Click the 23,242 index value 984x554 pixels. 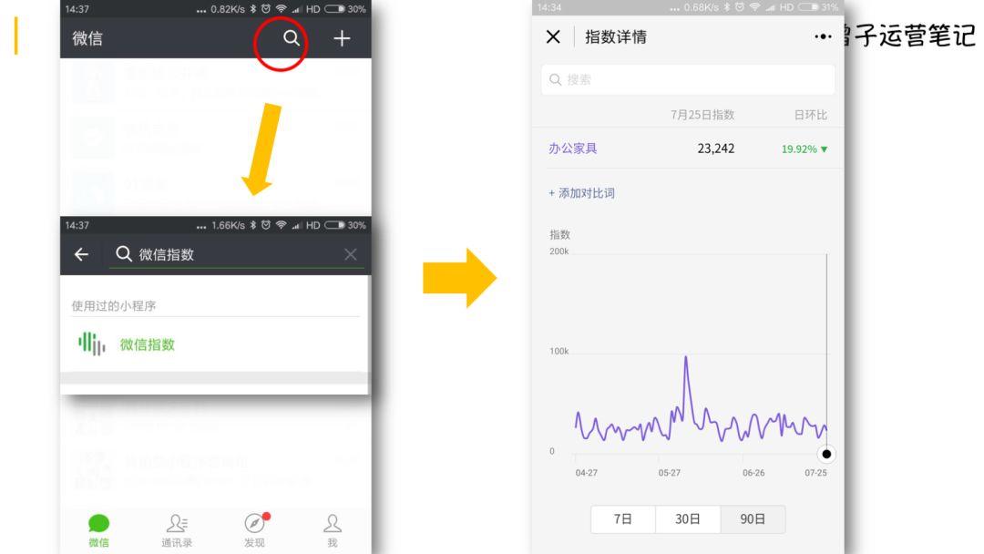click(715, 149)
